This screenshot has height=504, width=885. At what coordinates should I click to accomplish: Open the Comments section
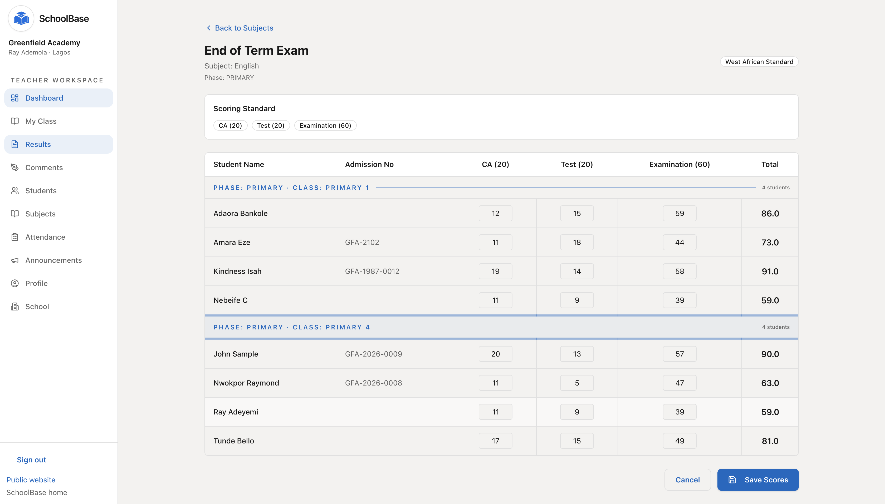pos(58,167)
